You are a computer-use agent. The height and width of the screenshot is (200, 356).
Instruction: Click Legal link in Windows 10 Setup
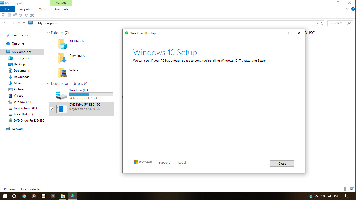coord(182,162)
